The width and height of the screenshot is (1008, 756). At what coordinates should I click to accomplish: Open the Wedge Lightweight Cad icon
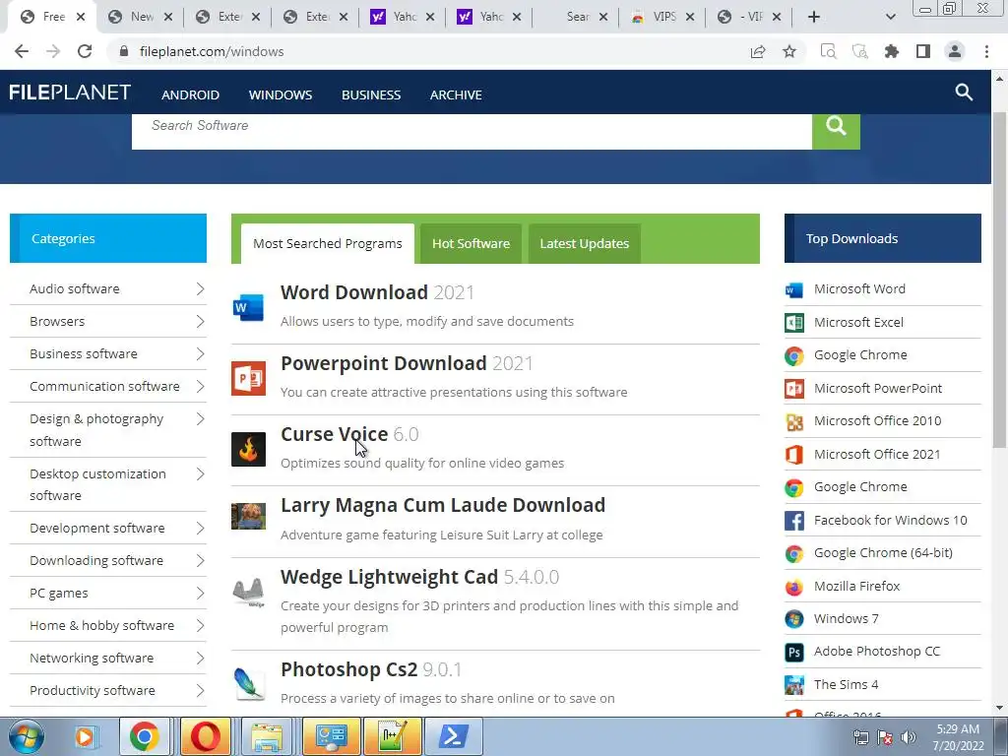(x=248, y=592)
